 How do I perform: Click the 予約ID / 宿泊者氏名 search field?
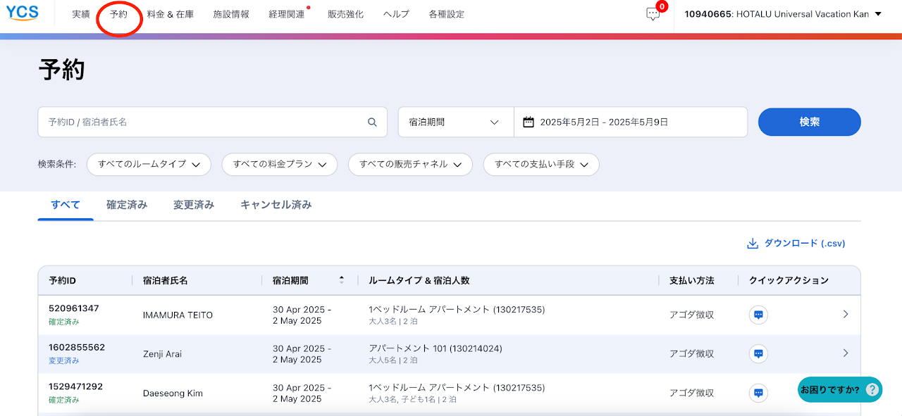pos(204,122)
